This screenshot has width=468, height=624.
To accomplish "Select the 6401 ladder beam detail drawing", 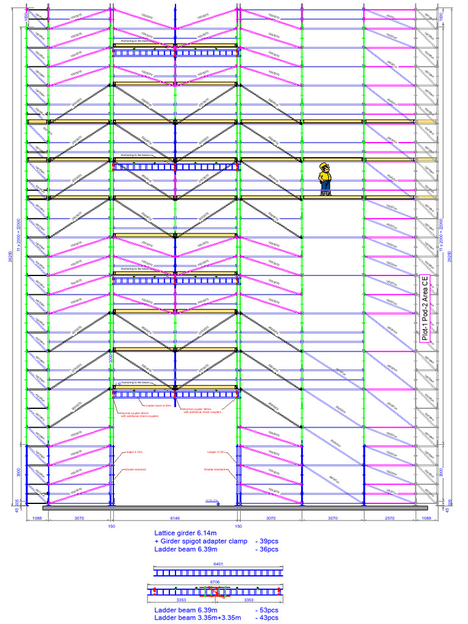I will coord(218,573).
